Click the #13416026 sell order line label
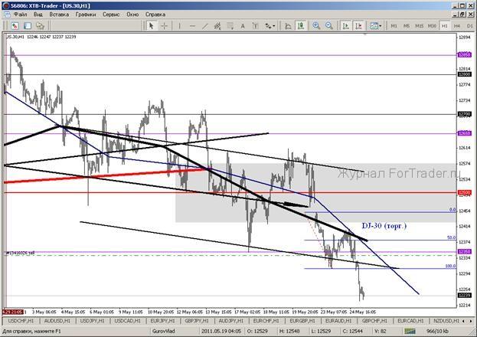 tap(21, 253)
